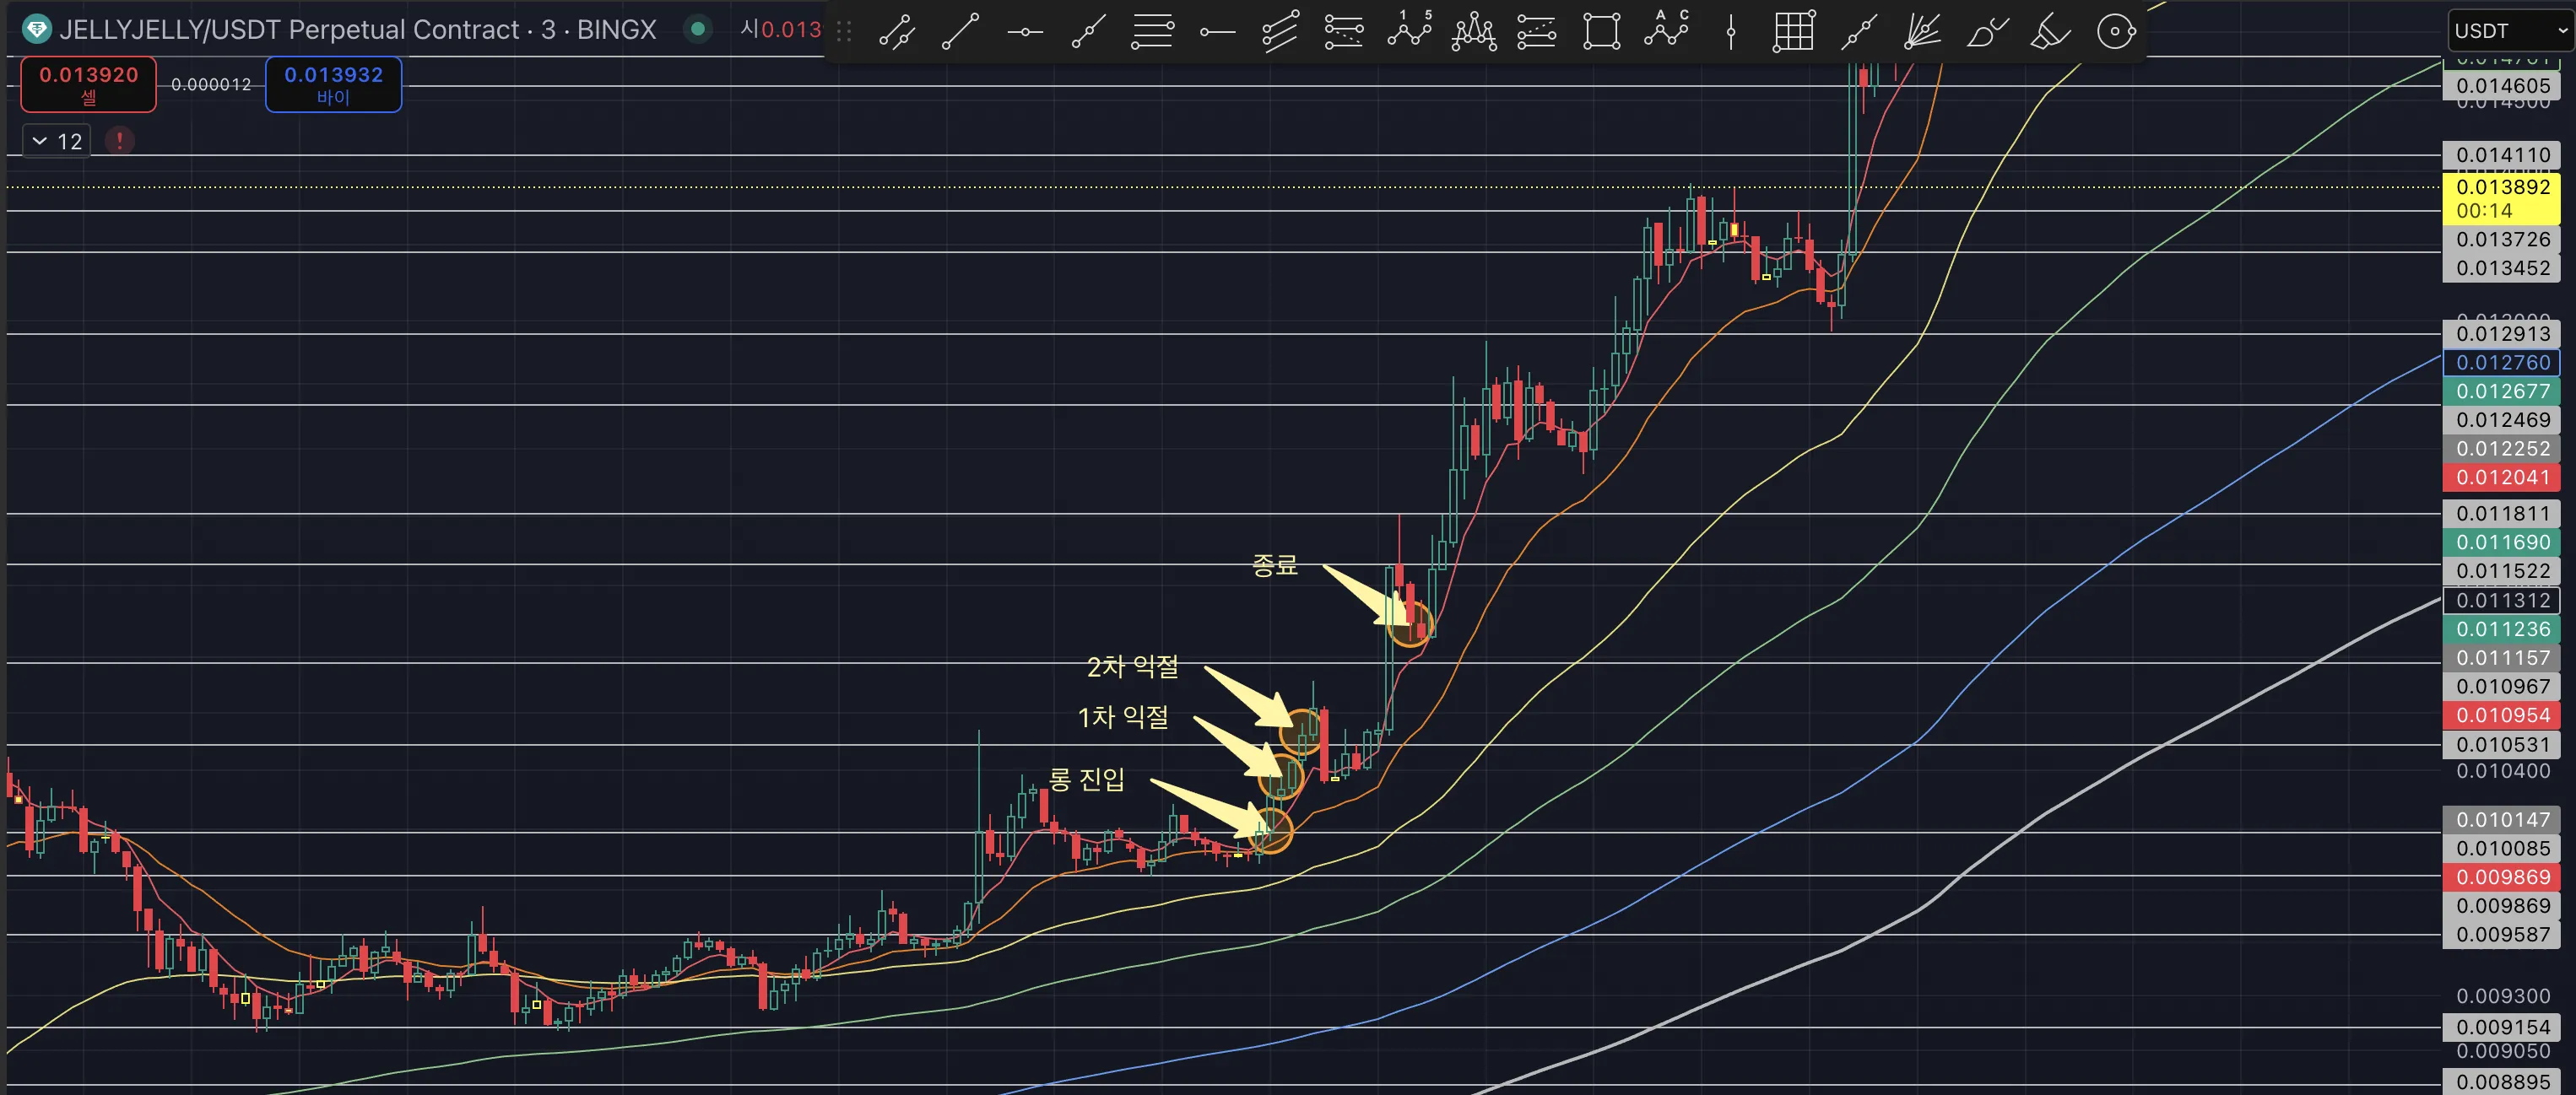The image size is (2576, 1095).
Task: Select the Horizontal Line tool
Action: [x=1025, y=31]
